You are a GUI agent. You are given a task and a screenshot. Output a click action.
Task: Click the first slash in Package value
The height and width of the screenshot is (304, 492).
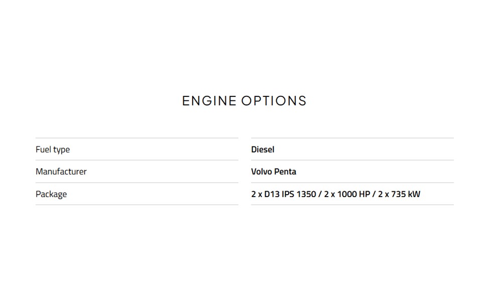tap(320, 194)
